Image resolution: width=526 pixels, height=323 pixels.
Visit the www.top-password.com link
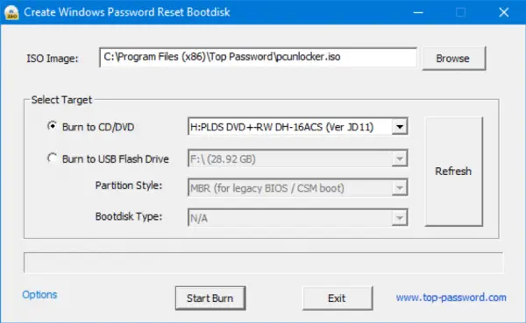pyautogui.click(x=451, y=298)
